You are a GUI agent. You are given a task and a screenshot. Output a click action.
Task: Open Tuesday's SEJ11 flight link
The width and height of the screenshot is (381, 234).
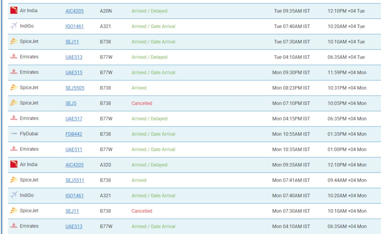[x=72, y=42]
